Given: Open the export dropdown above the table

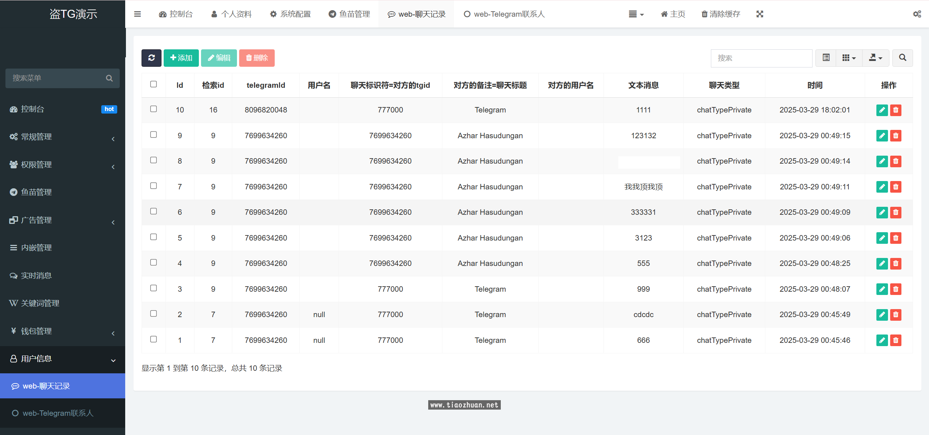Looking at the screenshot, I should coord(876,58).
